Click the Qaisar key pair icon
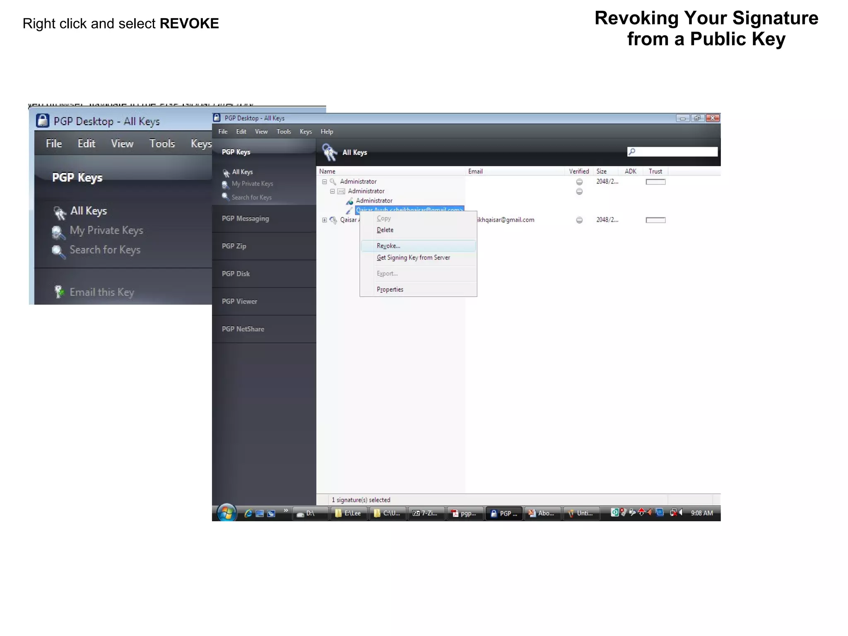Viewport: 848px width, 636px height. pos(333,220)
